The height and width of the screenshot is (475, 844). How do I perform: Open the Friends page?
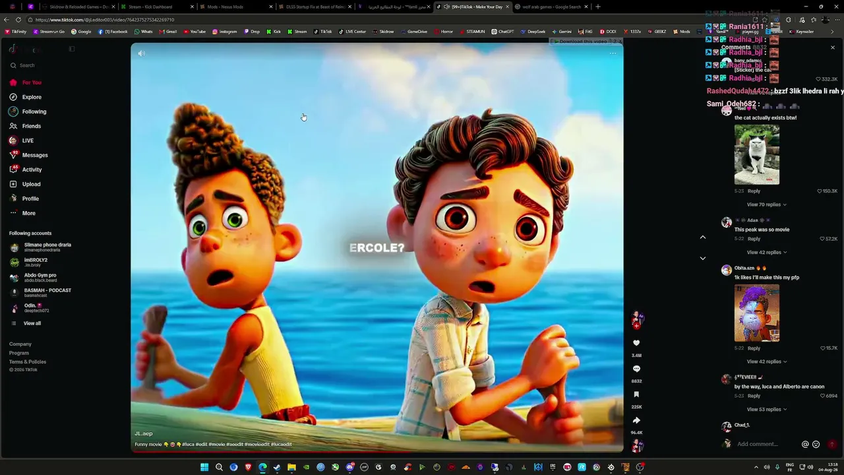coord(25,126)
